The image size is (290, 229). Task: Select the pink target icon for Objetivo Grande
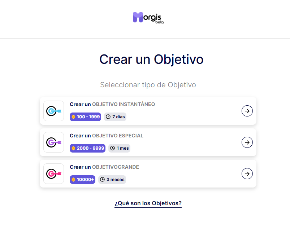pyautogui.click(x=54, y=174)
